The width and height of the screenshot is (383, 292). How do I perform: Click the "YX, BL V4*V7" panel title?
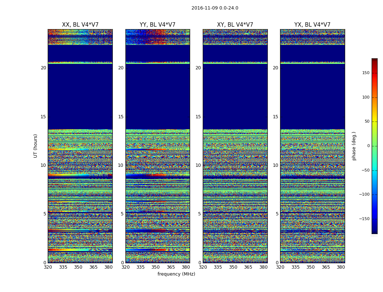point(312,25)
